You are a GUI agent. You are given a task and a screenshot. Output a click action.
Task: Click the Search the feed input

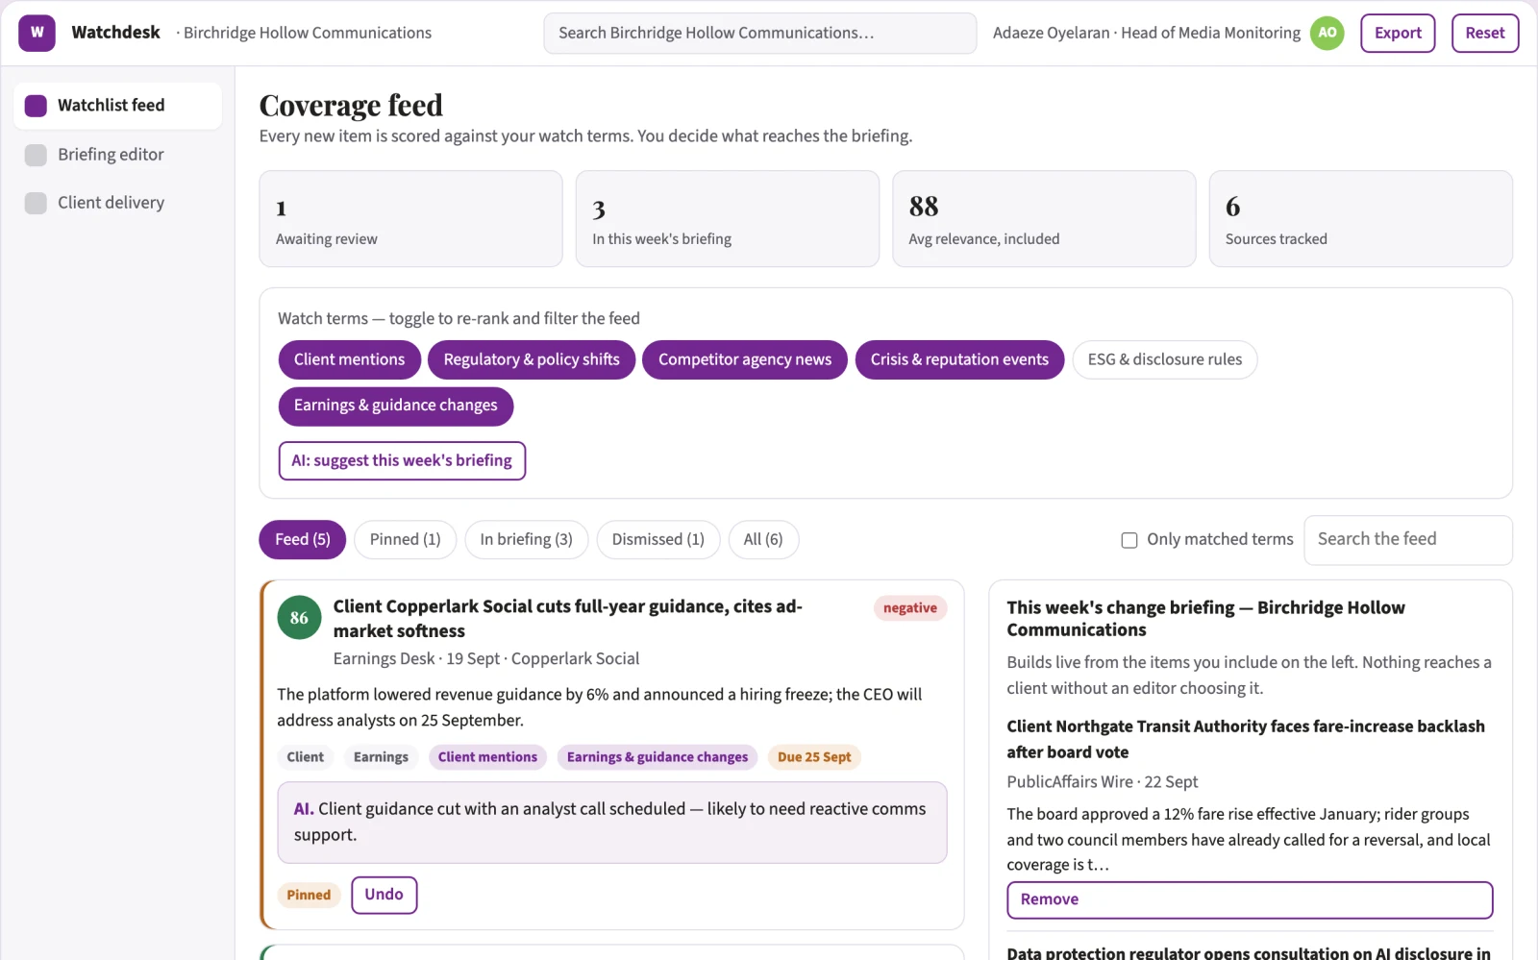click(x=1407, y=540)
